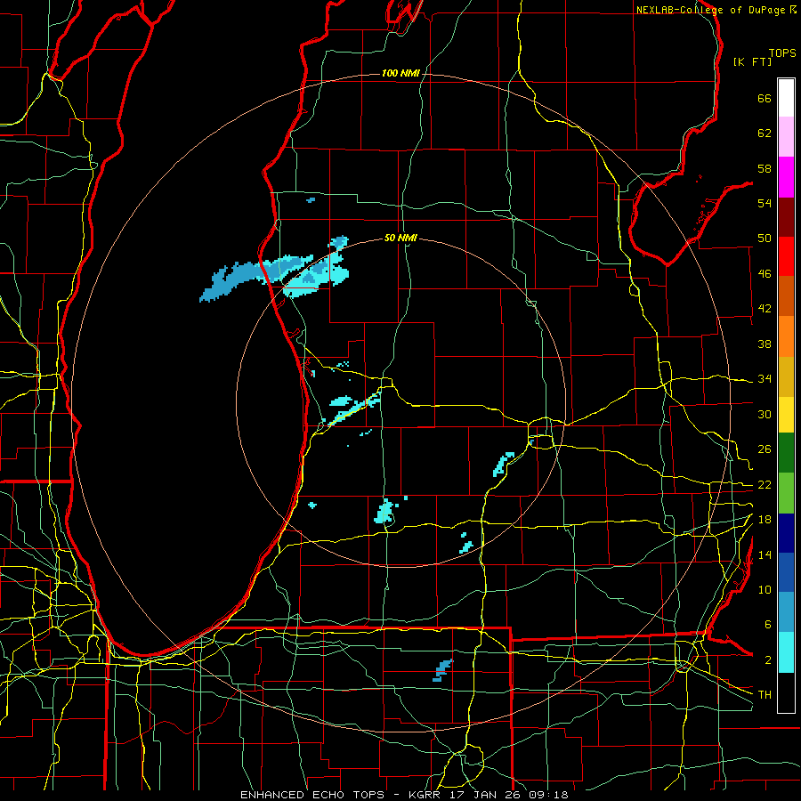Click the legend value "46"
This screenshot has width=801, height=801.
pyautogui.click(x=765, y=274)
